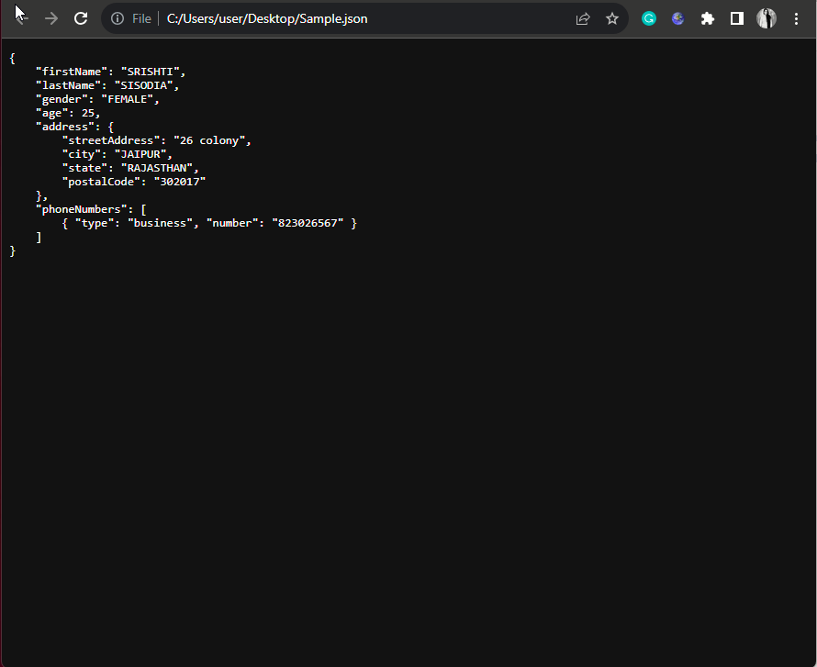The height and width of the screenshot is (667, 817).
Task: Click the "phoneNumbers": [ line
Action: pyautogui.click(x=91, y=209)
